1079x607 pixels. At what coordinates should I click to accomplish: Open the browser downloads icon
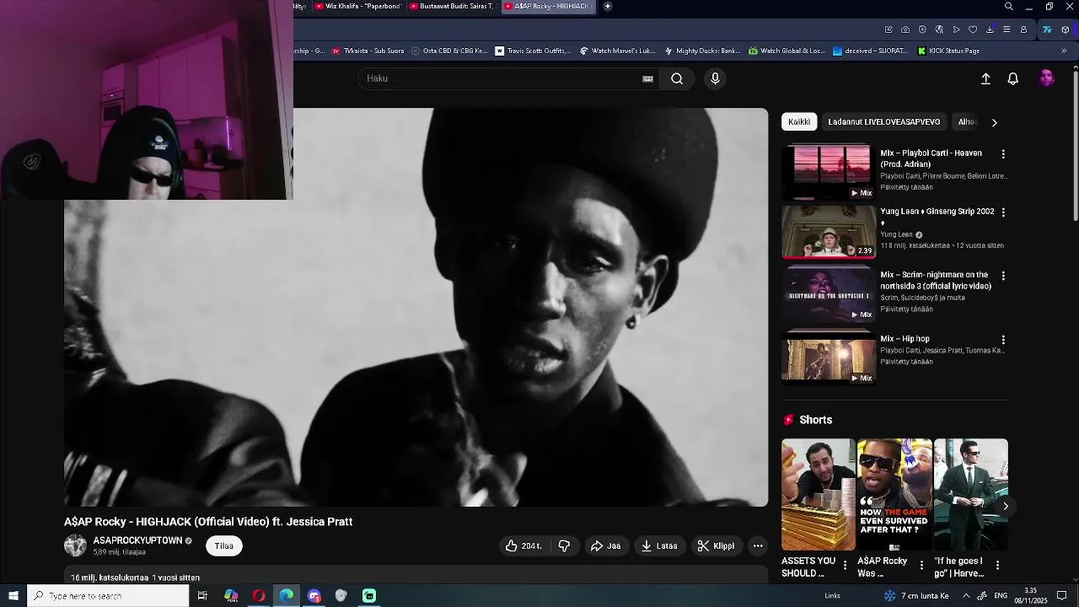tap(990, 30)
